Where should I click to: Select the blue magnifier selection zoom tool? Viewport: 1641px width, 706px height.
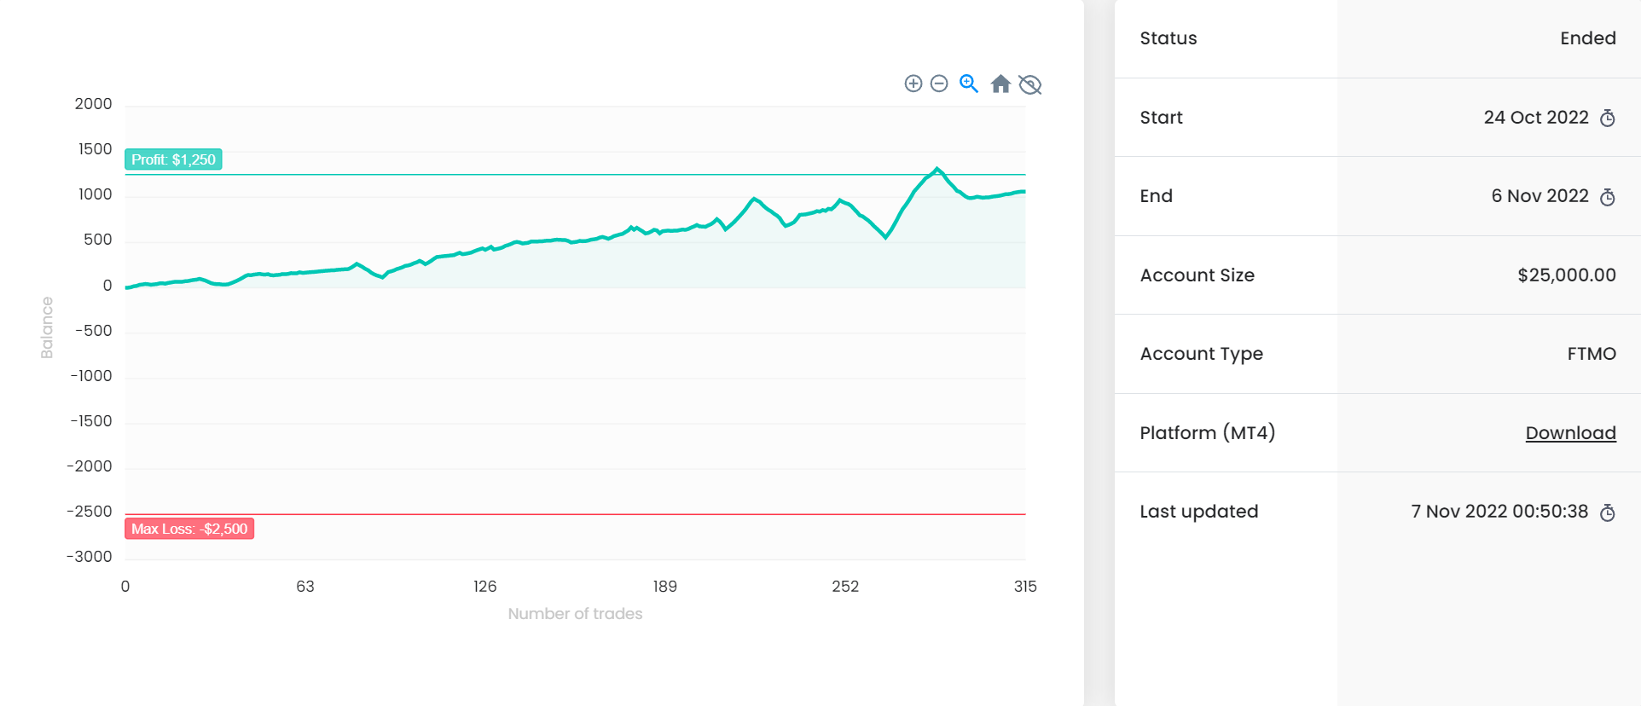coord(969,84)
